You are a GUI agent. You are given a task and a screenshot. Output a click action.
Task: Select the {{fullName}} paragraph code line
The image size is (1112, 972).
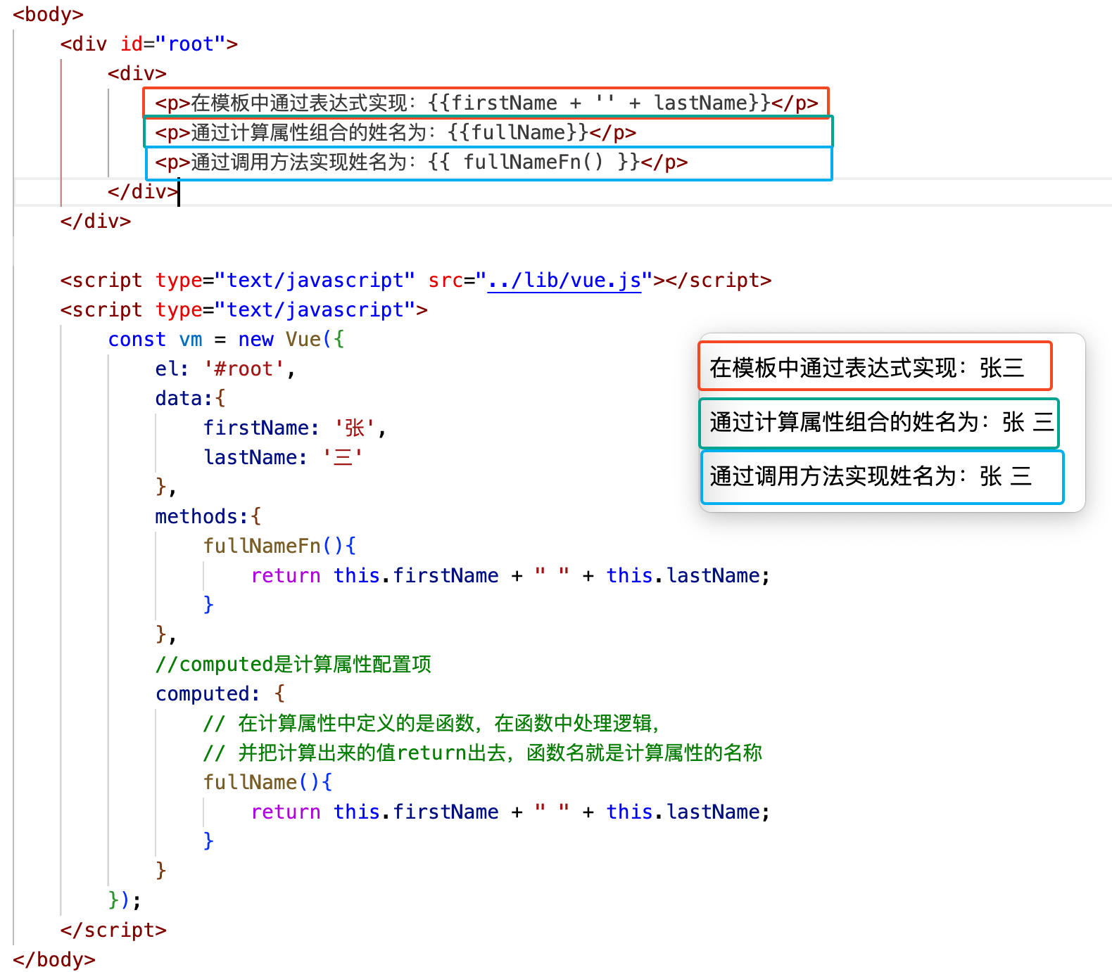[x=396, y=133]
